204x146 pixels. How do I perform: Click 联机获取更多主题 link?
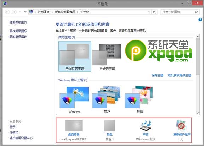(179, 75)
